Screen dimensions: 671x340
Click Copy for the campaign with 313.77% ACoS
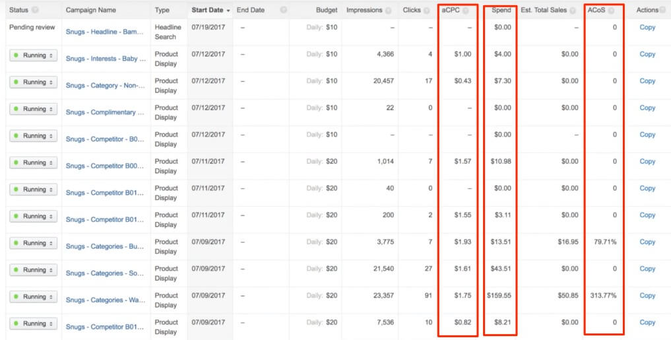click(647, 296)
